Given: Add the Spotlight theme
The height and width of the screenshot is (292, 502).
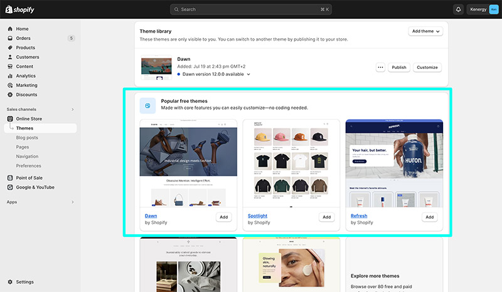Looking at the screenshot, I should (x=326, y=217).
